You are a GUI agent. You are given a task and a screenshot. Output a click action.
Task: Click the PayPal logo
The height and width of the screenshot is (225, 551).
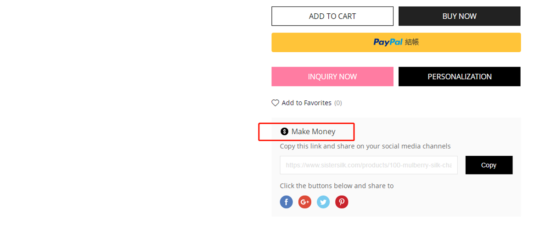[388, 42]
